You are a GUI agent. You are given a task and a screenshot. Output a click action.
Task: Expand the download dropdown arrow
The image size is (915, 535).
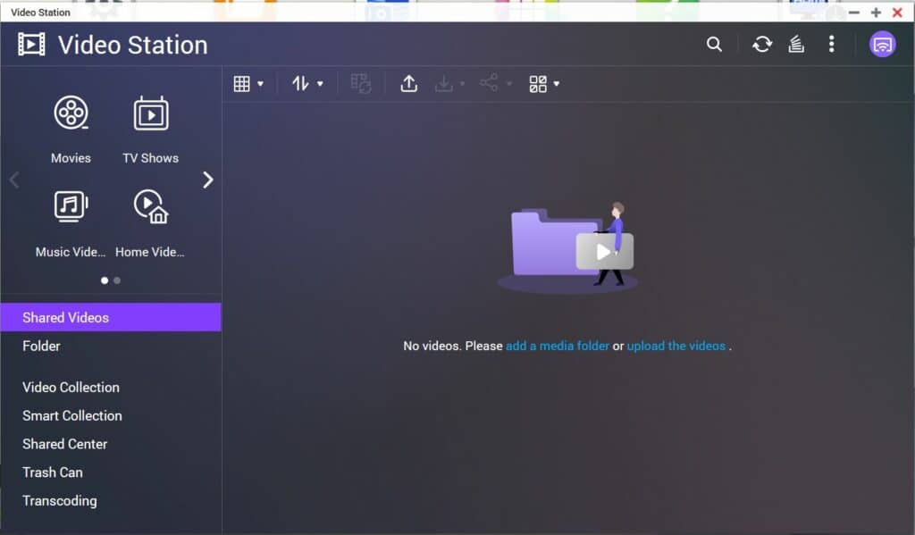(462, 84)
